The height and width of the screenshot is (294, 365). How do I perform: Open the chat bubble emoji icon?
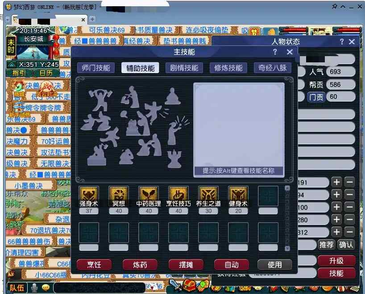point(46,288)
